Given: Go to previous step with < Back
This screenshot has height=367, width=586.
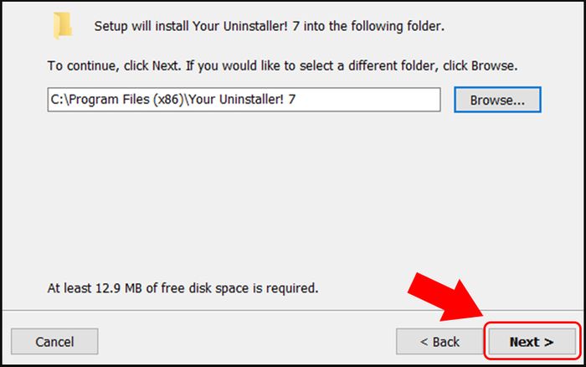Looking at the screenshot, I should pos(439,342).
